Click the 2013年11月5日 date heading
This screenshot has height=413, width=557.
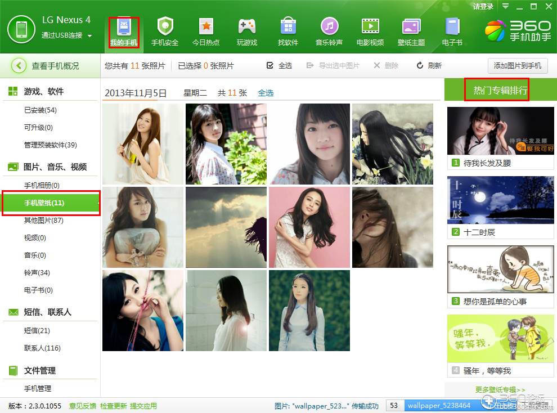pyautogui.click(x=136, y=93)
